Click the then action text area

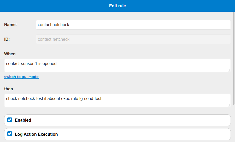(117, 100)
